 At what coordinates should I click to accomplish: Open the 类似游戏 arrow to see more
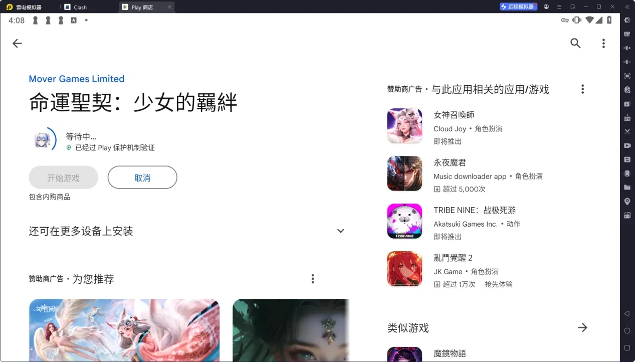pyautogui.click(x=582, y=327)
